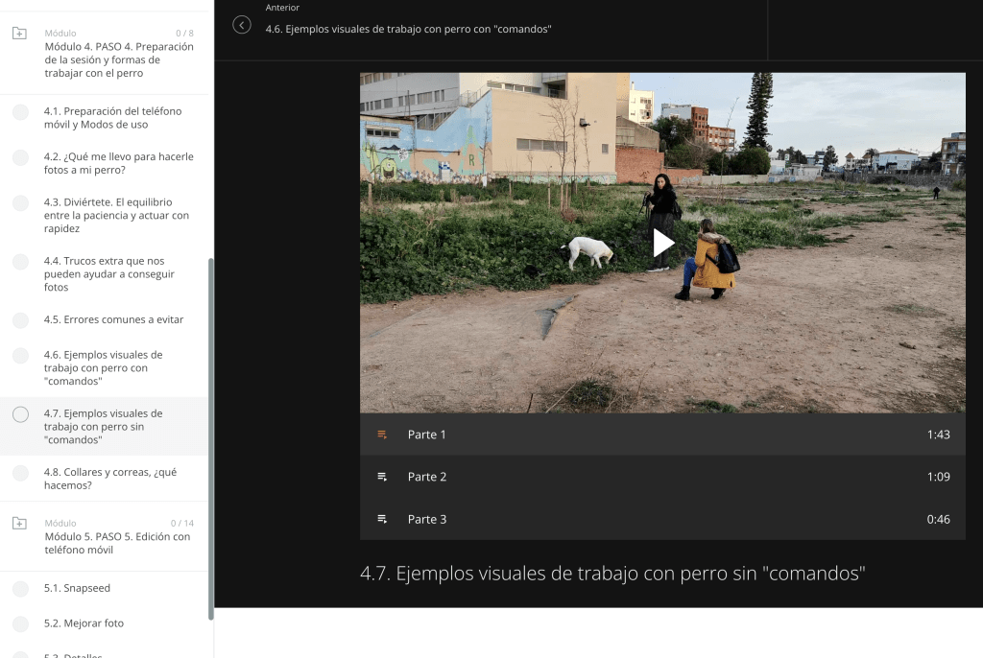The width and height of the screenshot is (983, 658).
Task: Open lesson 4.4 Trucos extra
Action: (x=109, y=274)
